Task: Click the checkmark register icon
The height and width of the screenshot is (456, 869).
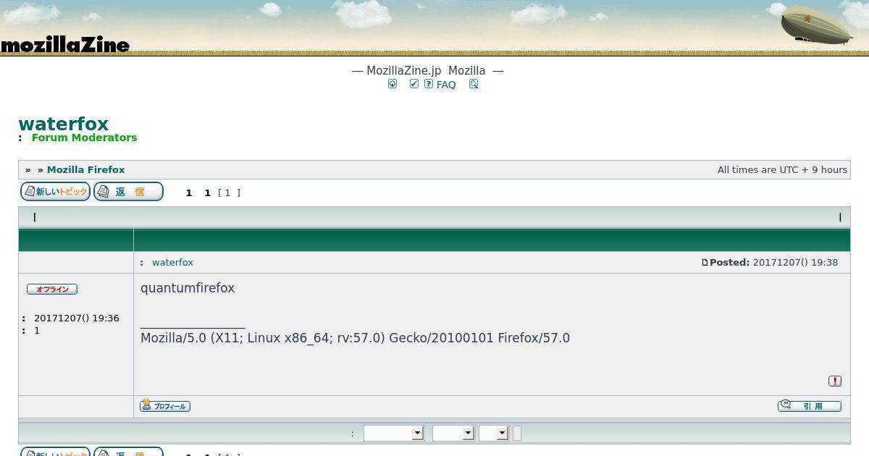Action: 414,84
